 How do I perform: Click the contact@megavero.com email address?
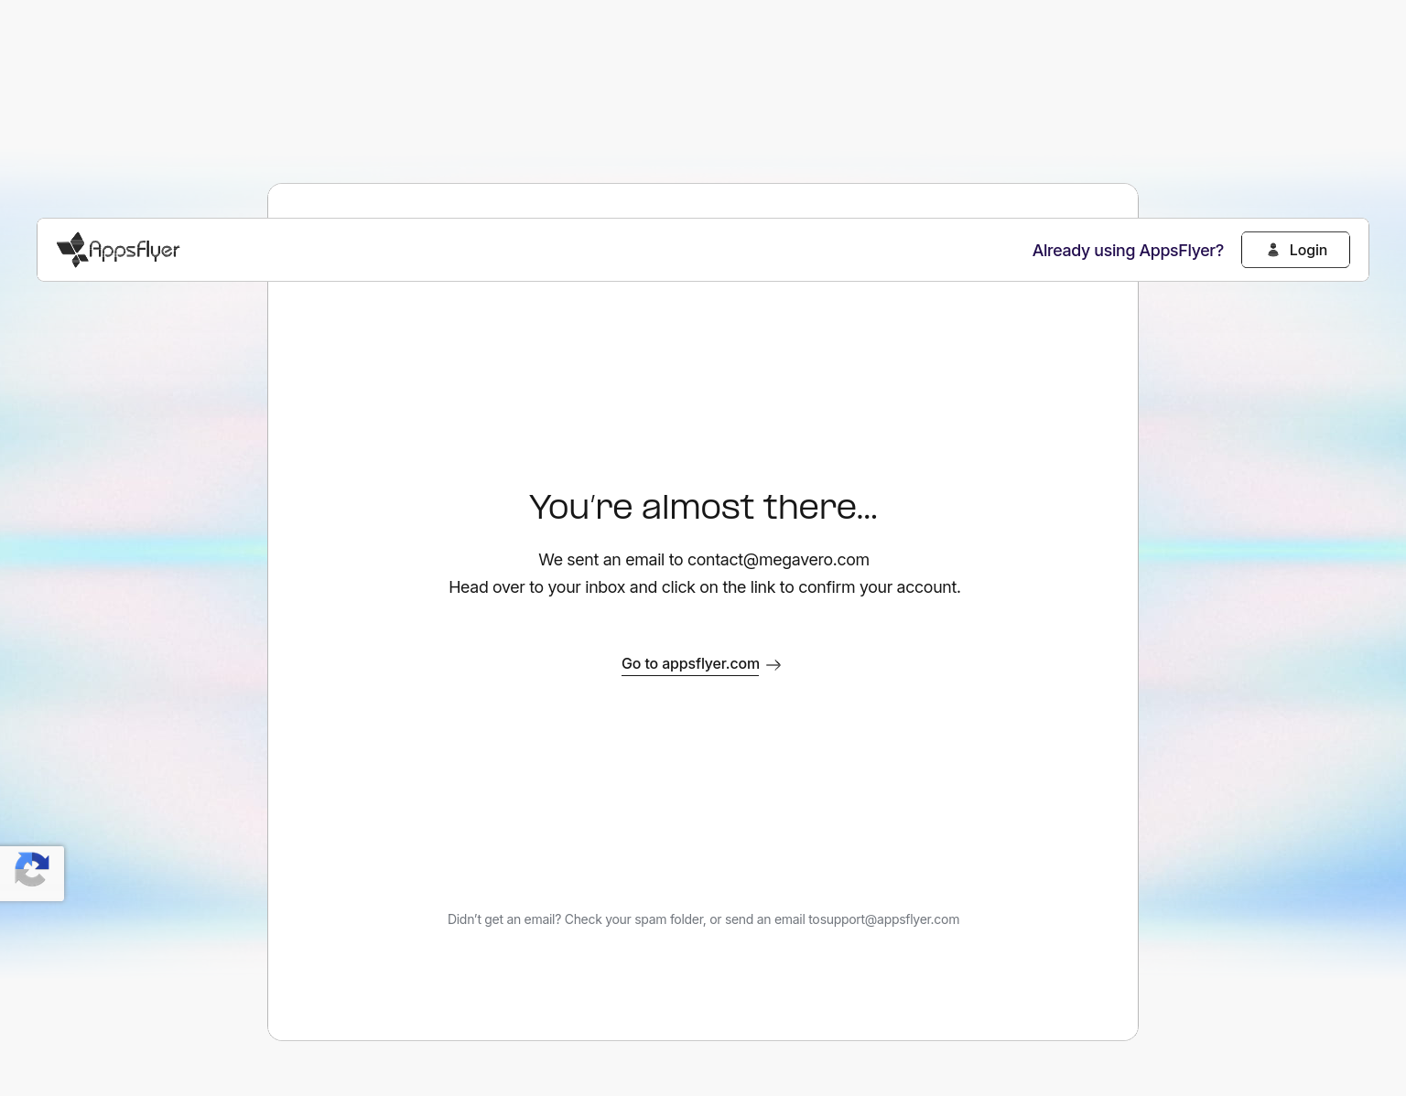click(778, 560)
